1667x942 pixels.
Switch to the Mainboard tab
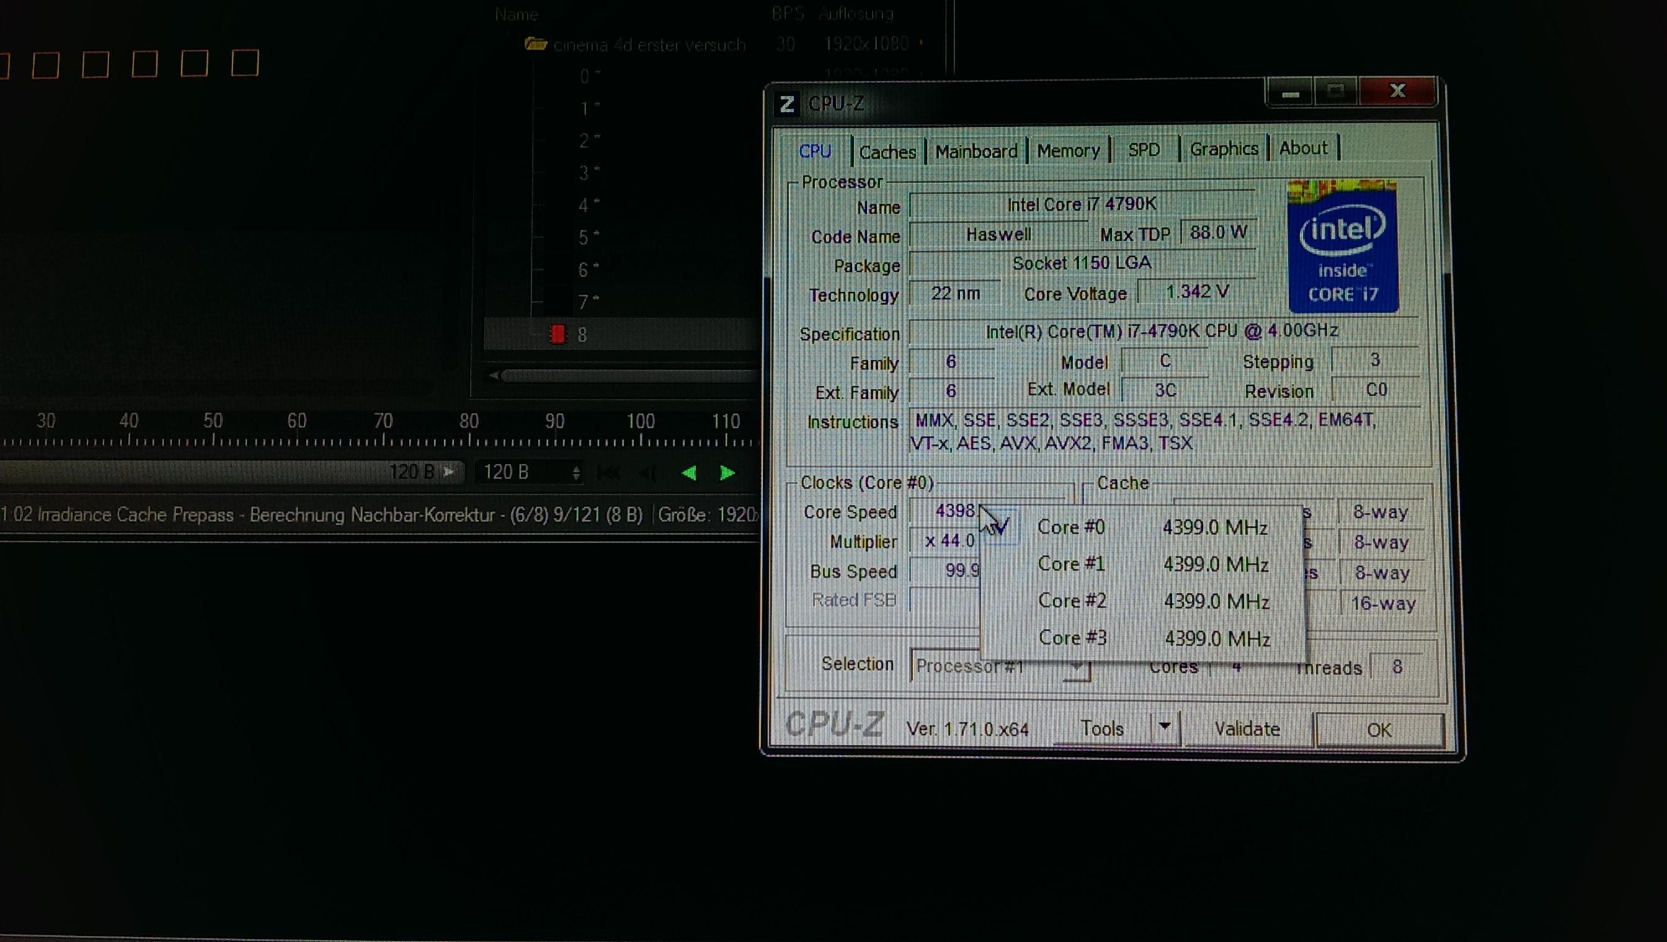[x=976, y=151]
